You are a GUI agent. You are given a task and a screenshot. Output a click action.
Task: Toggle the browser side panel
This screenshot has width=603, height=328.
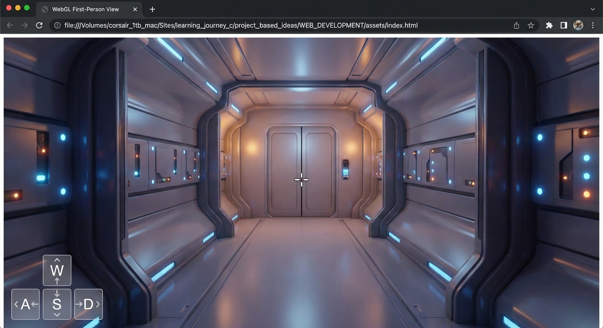point(564,25)
